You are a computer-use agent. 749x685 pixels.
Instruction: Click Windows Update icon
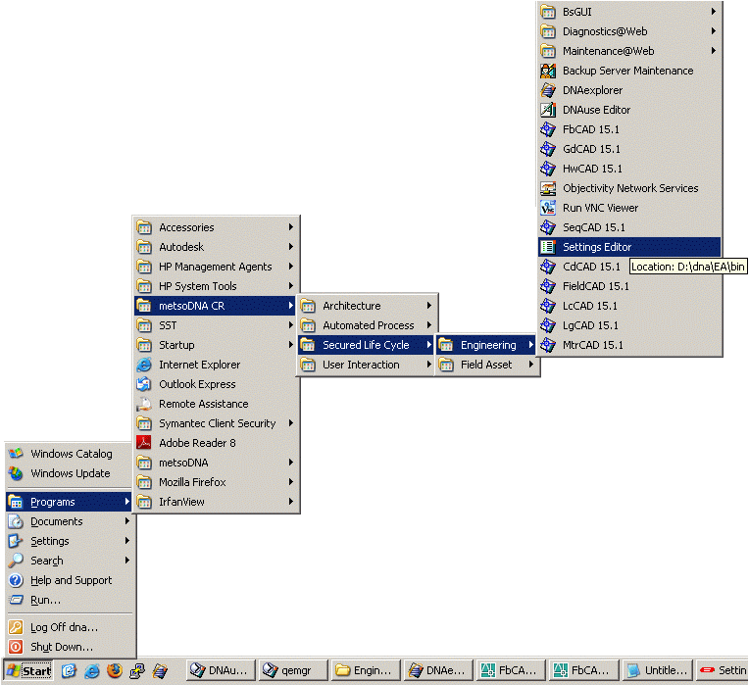point(16,473)
